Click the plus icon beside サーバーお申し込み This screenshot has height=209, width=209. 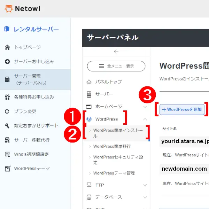coord(7,62)
